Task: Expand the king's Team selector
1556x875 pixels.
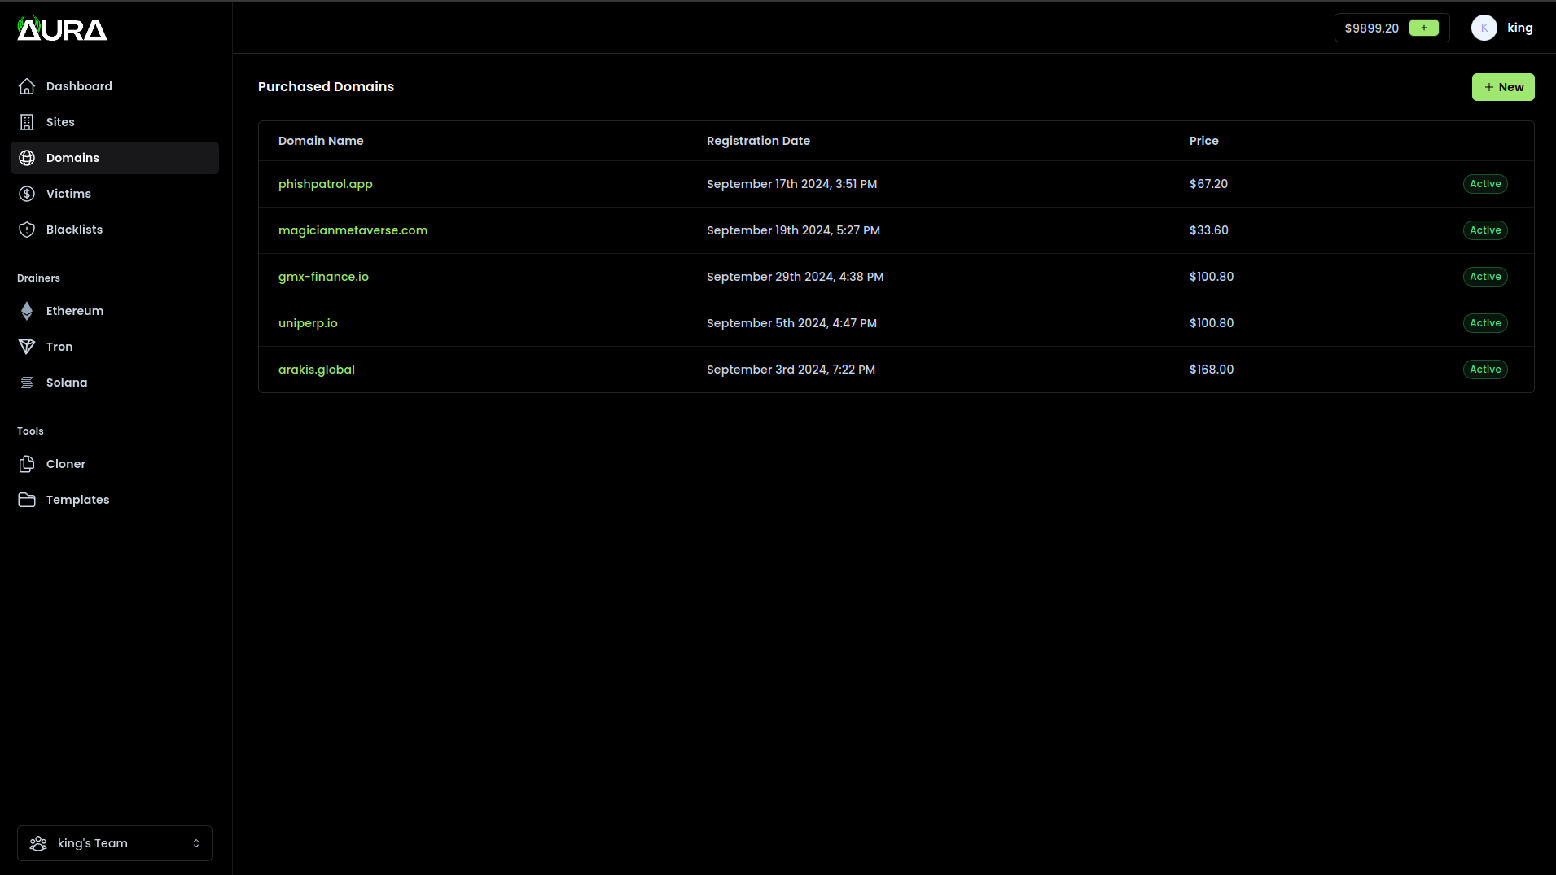Action: (x=114, y=842)
